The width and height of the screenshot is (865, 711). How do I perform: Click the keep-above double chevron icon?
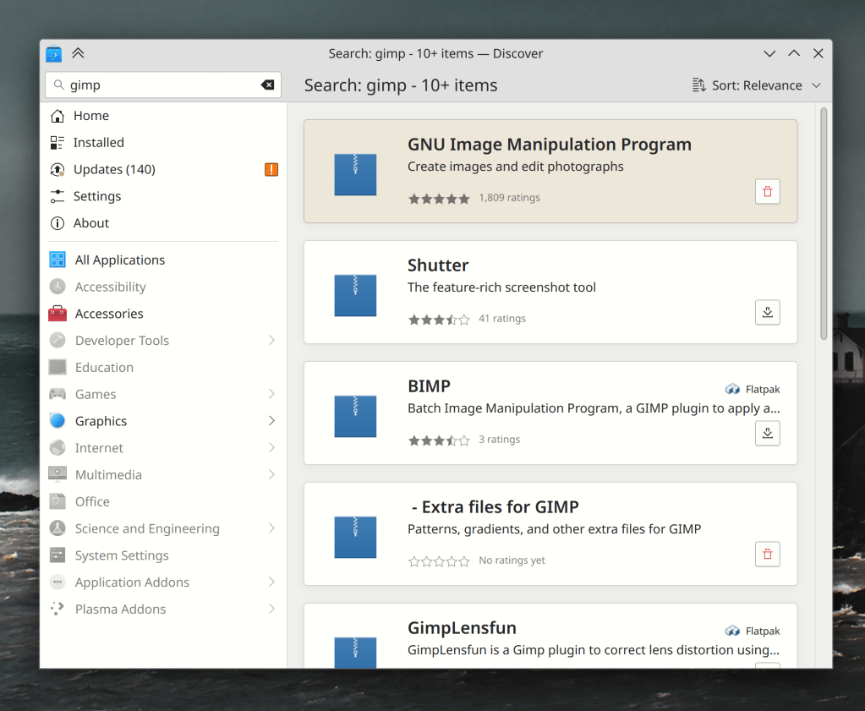(78, 53)
